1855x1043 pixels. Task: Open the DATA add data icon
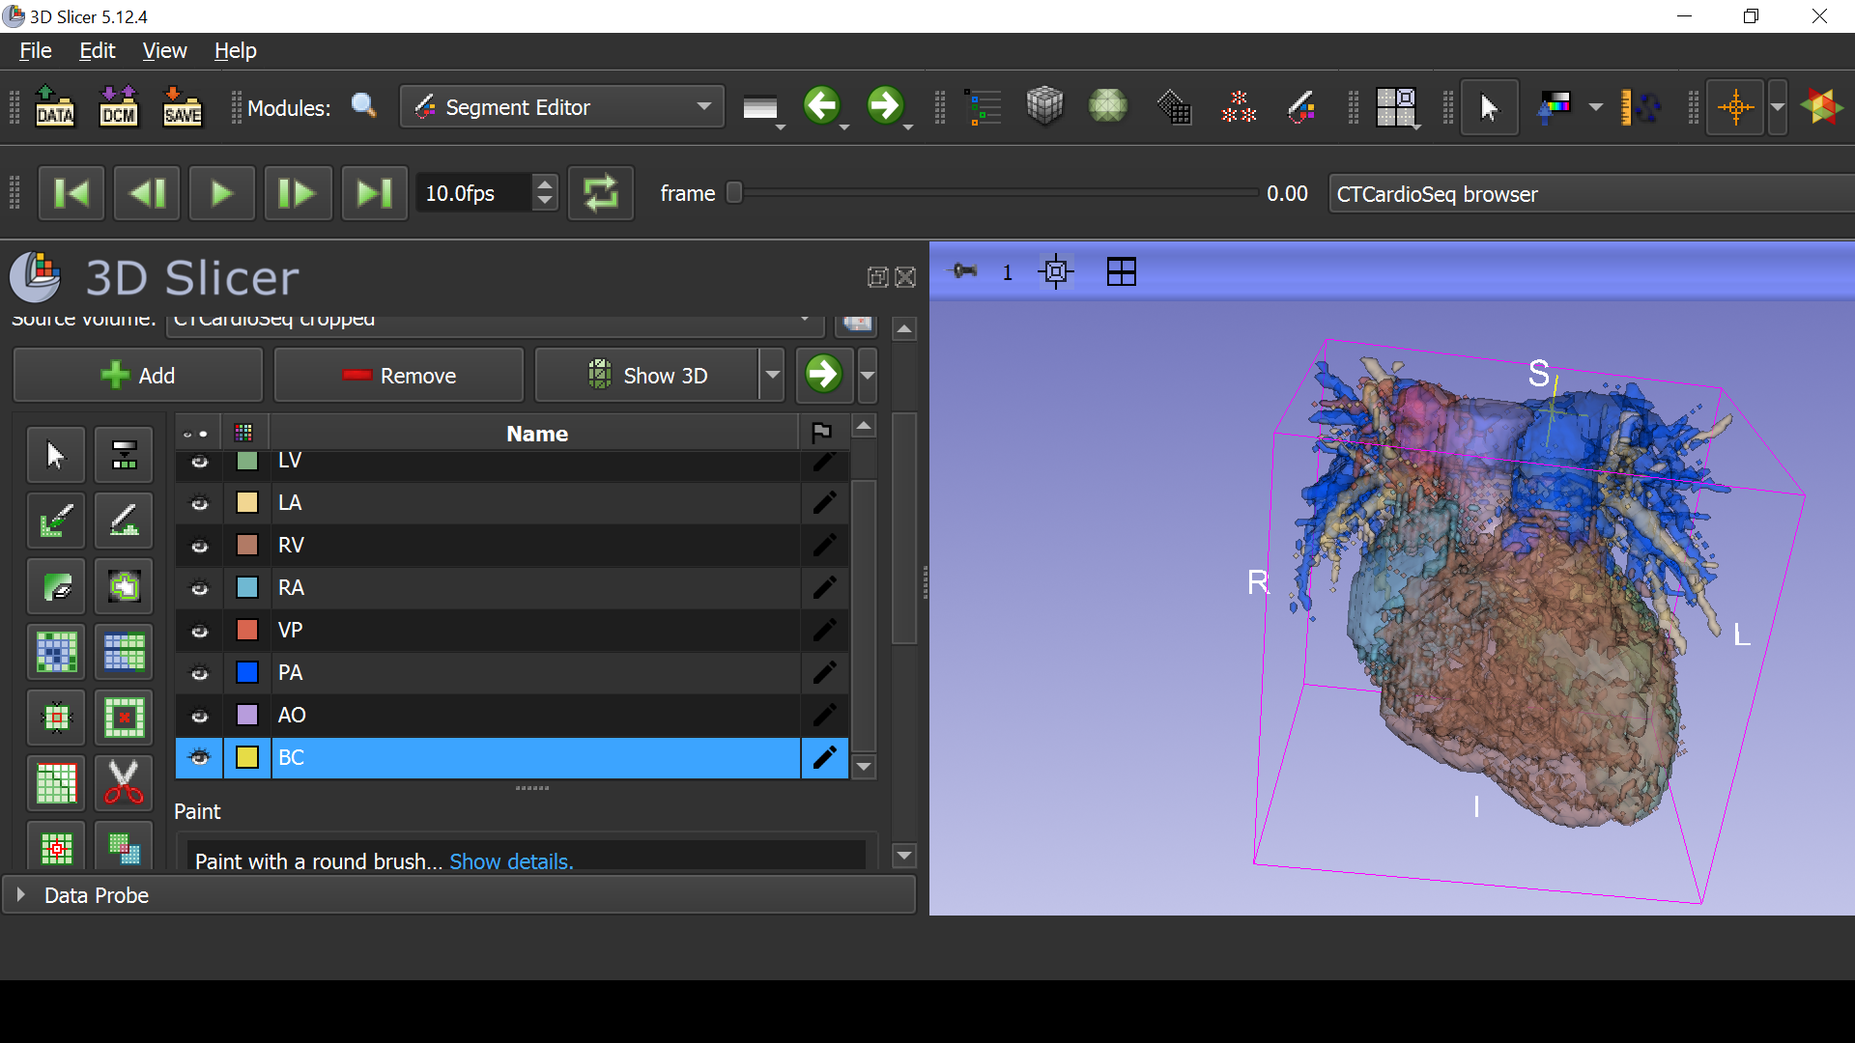55,106
